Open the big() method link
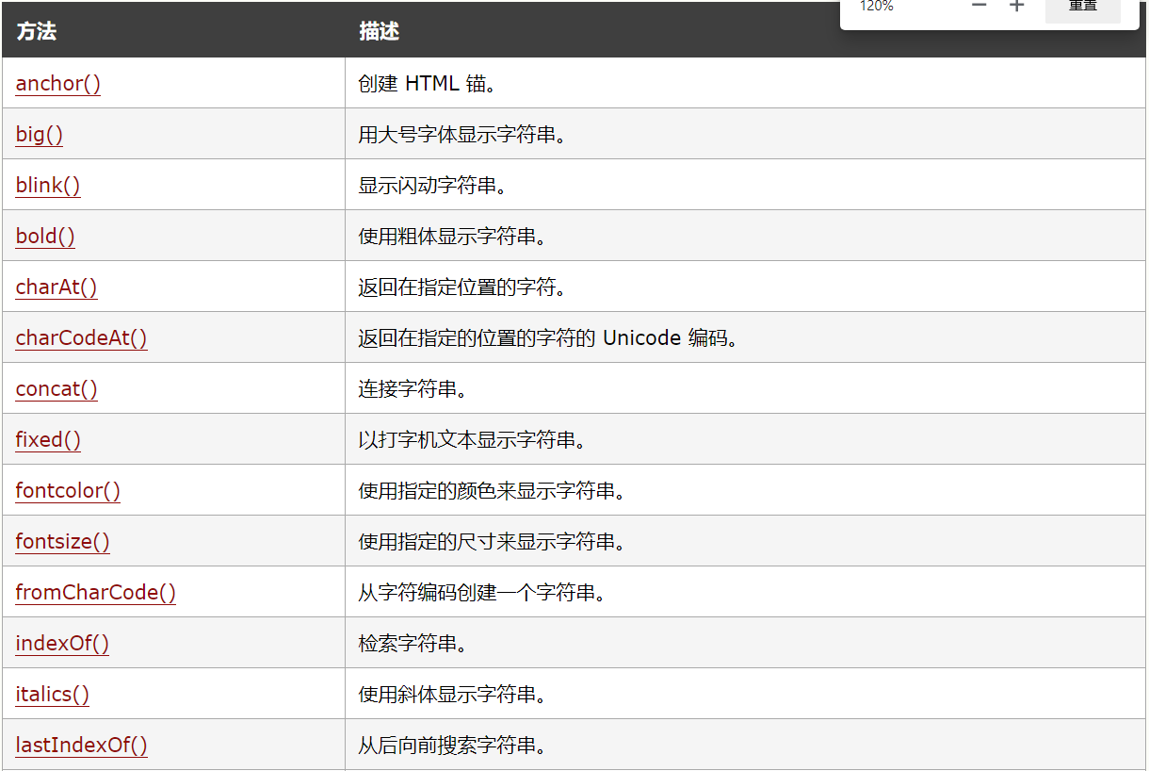 coord(40,135)
